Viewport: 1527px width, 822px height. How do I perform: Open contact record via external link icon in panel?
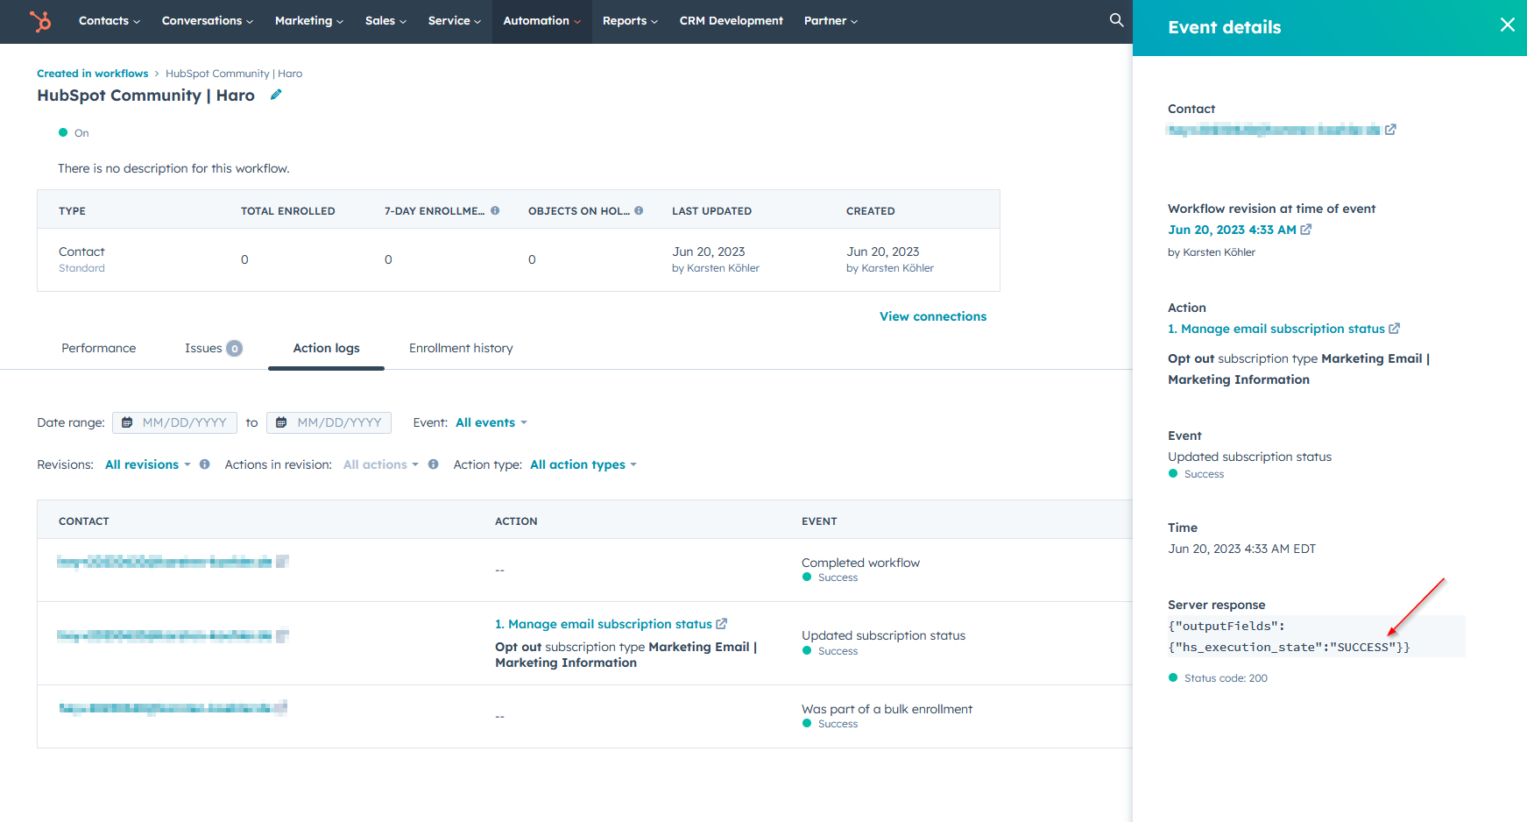click(1391, 129)
